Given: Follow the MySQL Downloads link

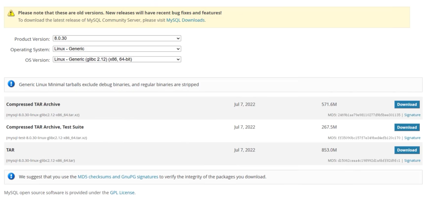Looking at the screenshot, I should point(185,20).
